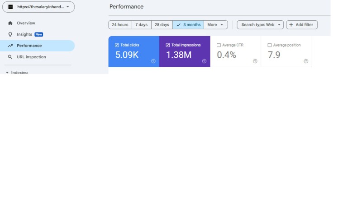Uncheck the Total impressions checkbox

tap(168, 45)
